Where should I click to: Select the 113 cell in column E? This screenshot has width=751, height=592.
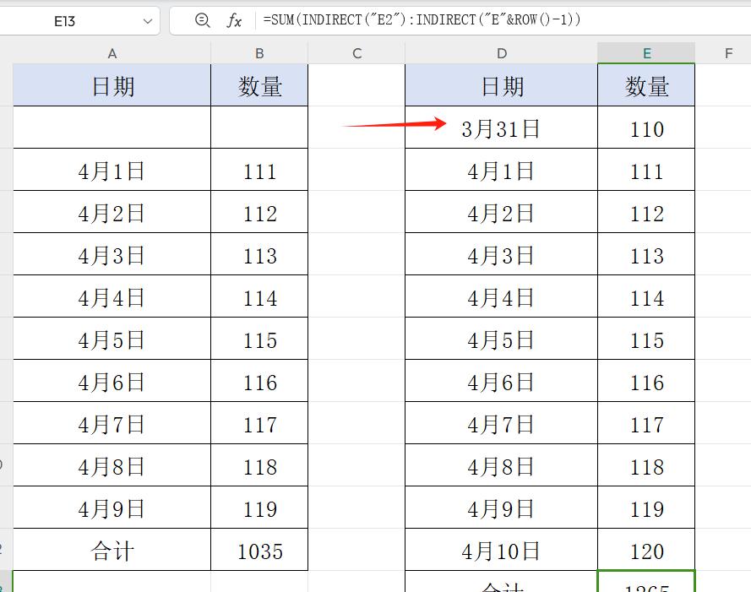click(646, 254)
